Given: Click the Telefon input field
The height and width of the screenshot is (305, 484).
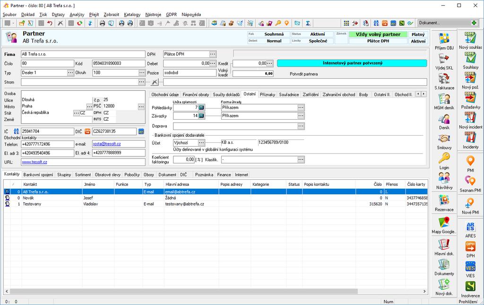Looking at the screenshot, I should [47, 144].
